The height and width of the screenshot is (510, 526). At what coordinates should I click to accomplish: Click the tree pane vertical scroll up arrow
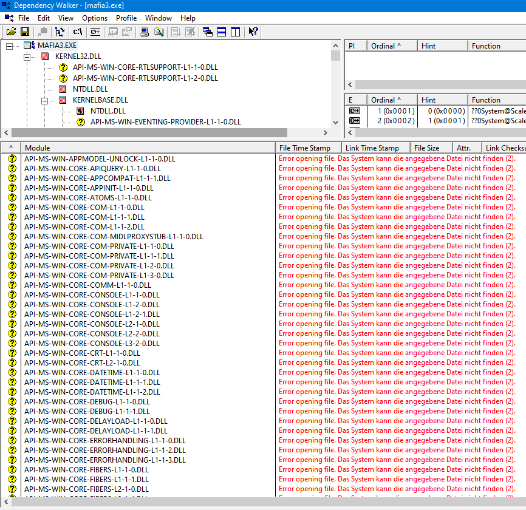(x=335, y=46)
